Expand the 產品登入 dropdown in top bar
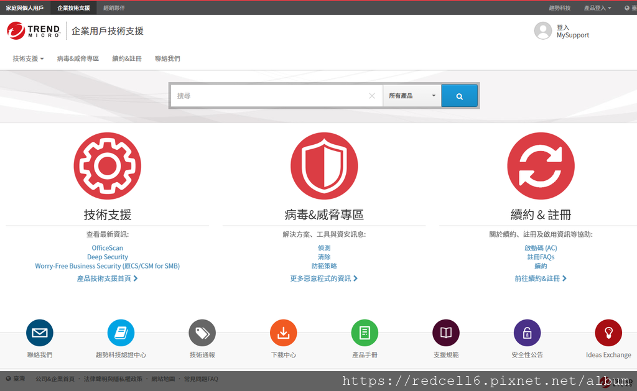 pos(597,7)
